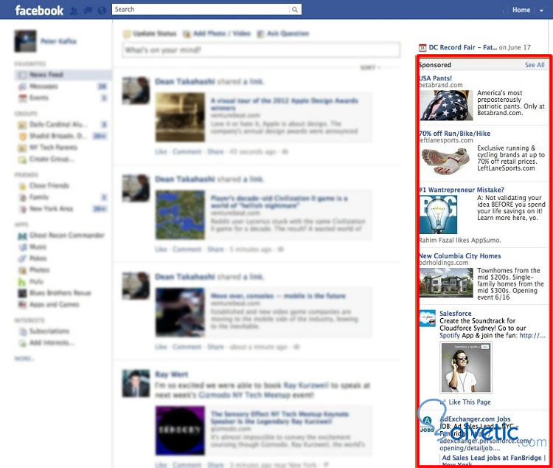553x468 pixels.
Task: Focus the Search field
Action: [x=201, y=9]
